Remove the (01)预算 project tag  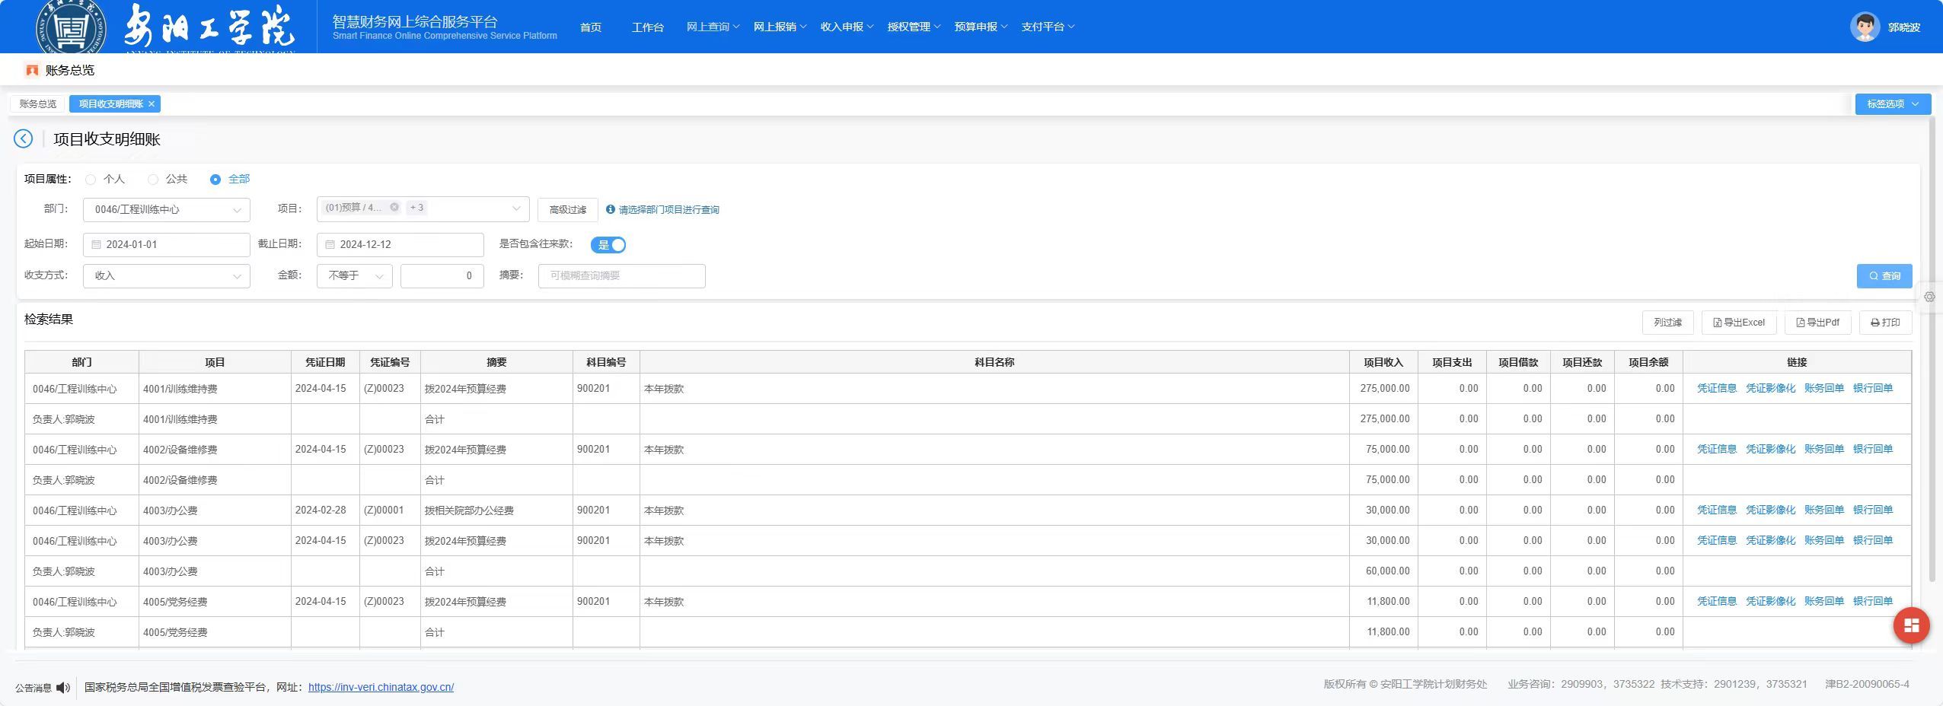[394, 207]
